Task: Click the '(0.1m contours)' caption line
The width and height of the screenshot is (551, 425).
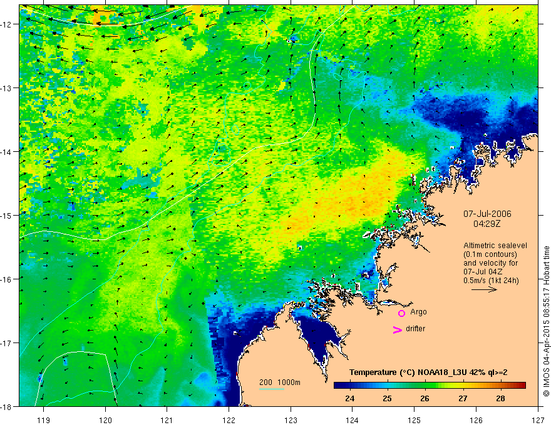Action: 490,254
